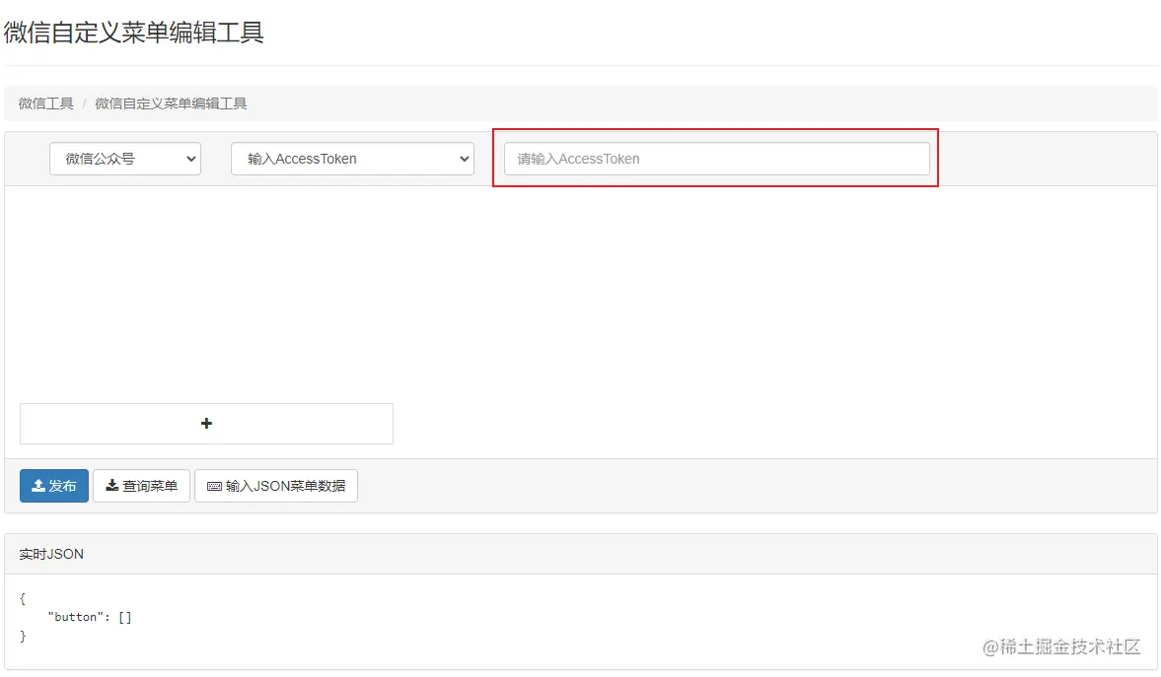The height and width of the screenshot is (677, 1161).
Task: Open the 输入AccessToken mode dropdown
Action: 352,159
